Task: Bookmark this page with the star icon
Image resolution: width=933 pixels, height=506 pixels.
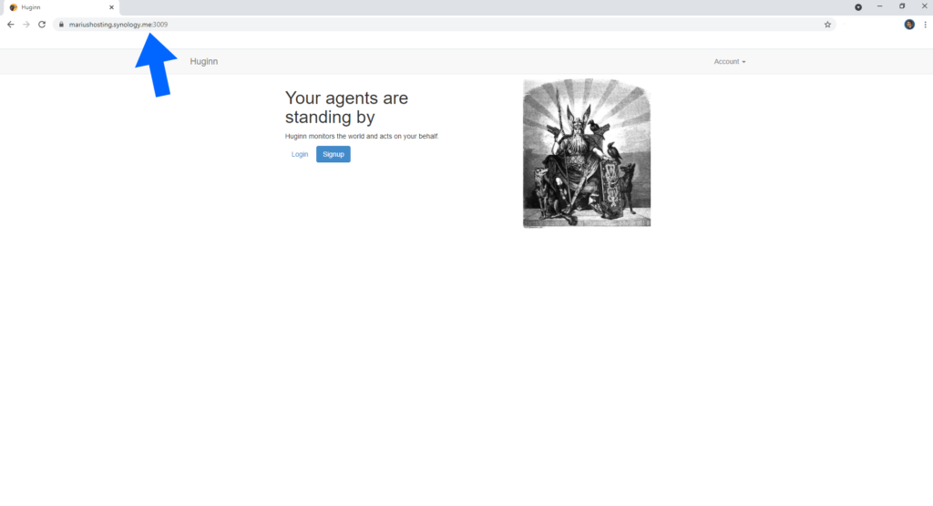Action: pyautogui.click(x=827, y=25)
